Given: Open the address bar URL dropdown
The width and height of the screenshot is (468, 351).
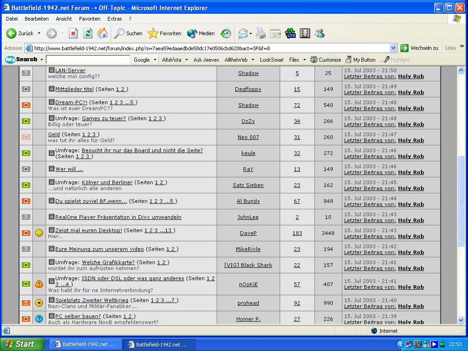Looking at the screenshot, I should 393,48.
